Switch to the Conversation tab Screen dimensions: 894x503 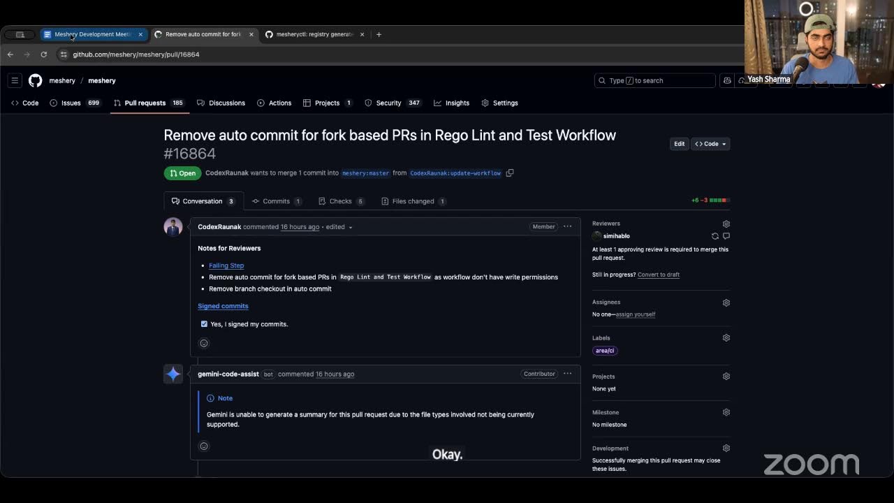tap(203, 201)
